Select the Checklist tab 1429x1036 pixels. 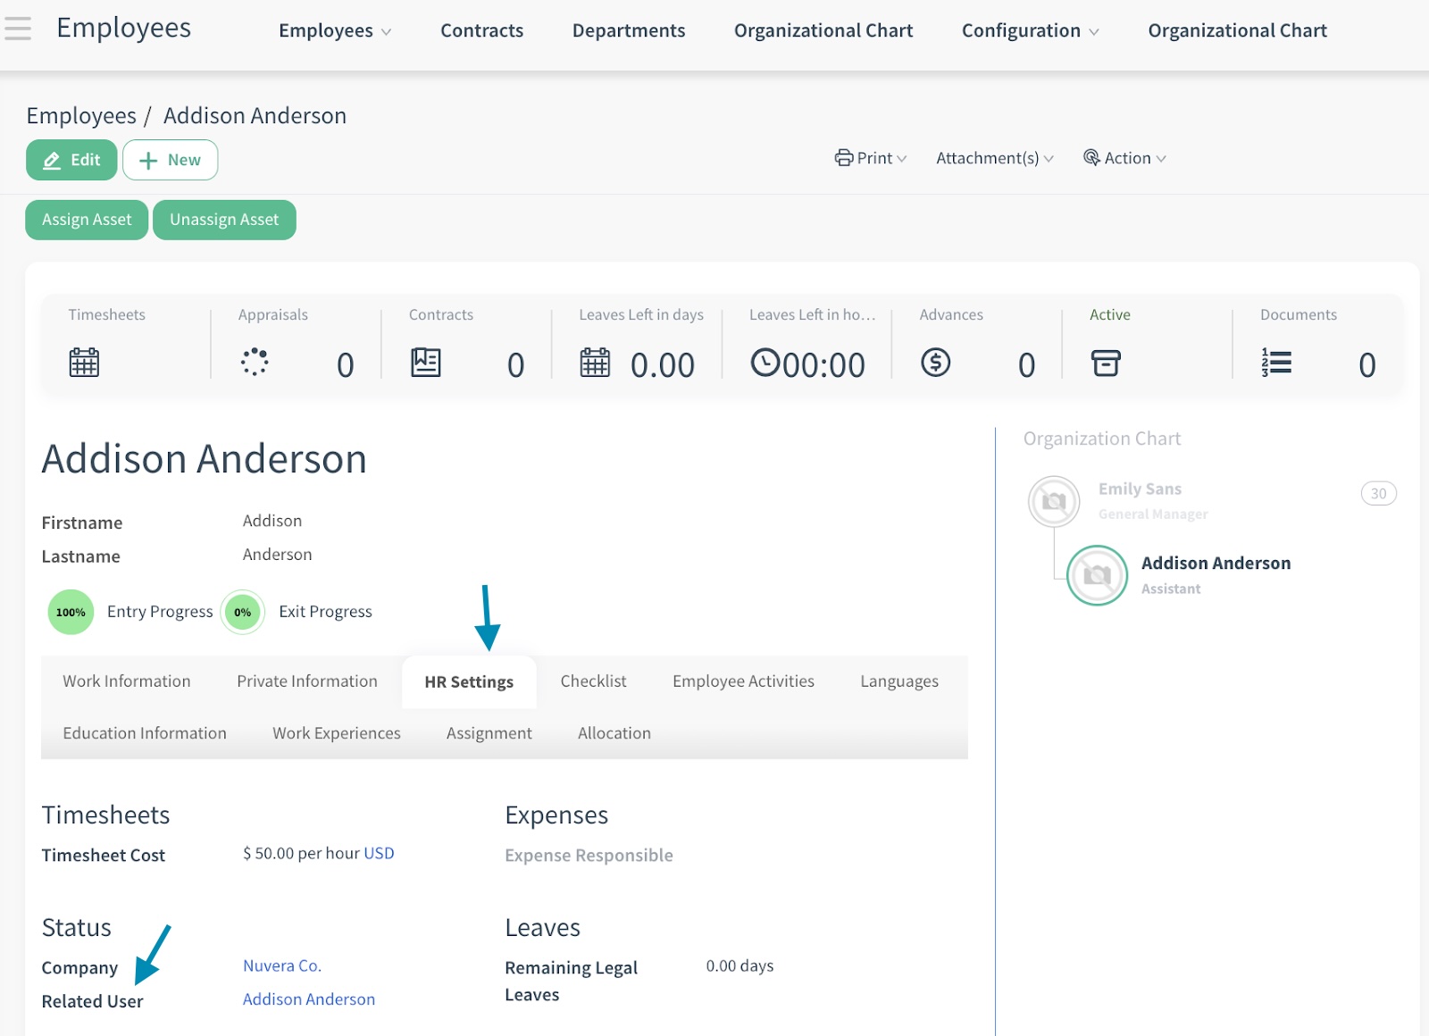pyautogui.click(x=593, y=681)
